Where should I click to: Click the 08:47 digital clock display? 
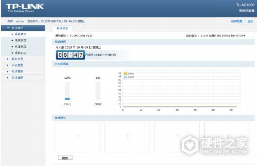coord(70,55)
